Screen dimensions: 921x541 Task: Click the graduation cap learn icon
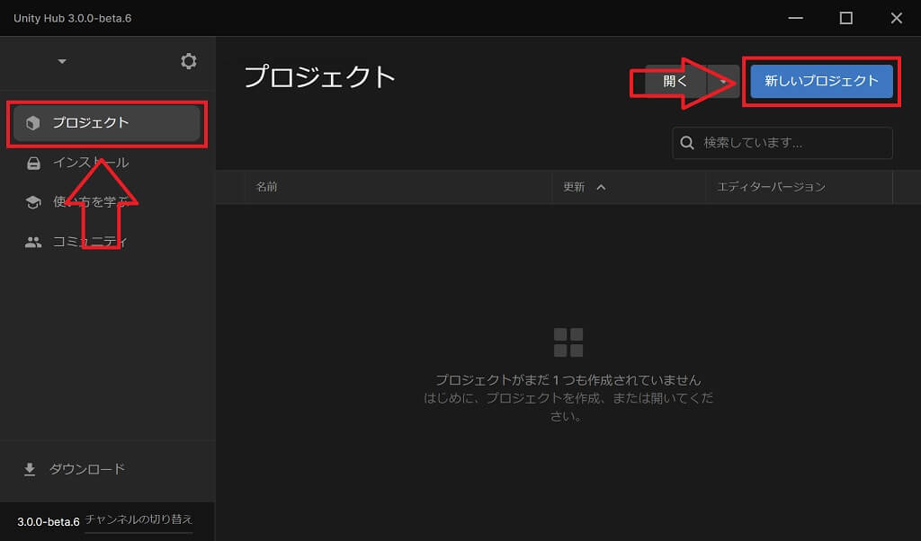33,202
